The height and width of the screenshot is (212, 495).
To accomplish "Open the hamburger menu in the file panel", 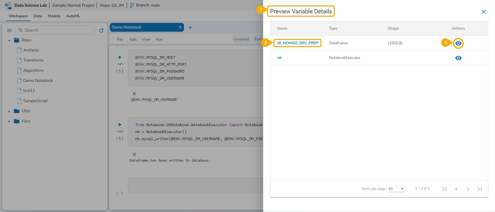I will 9,30.
